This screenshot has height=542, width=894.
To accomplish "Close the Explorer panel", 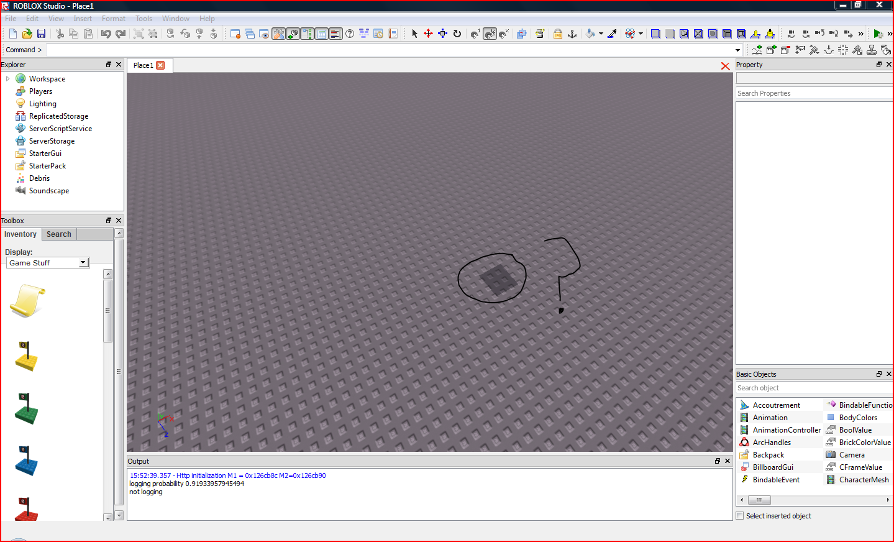I will pyautogui.click(x=119, y=65).
